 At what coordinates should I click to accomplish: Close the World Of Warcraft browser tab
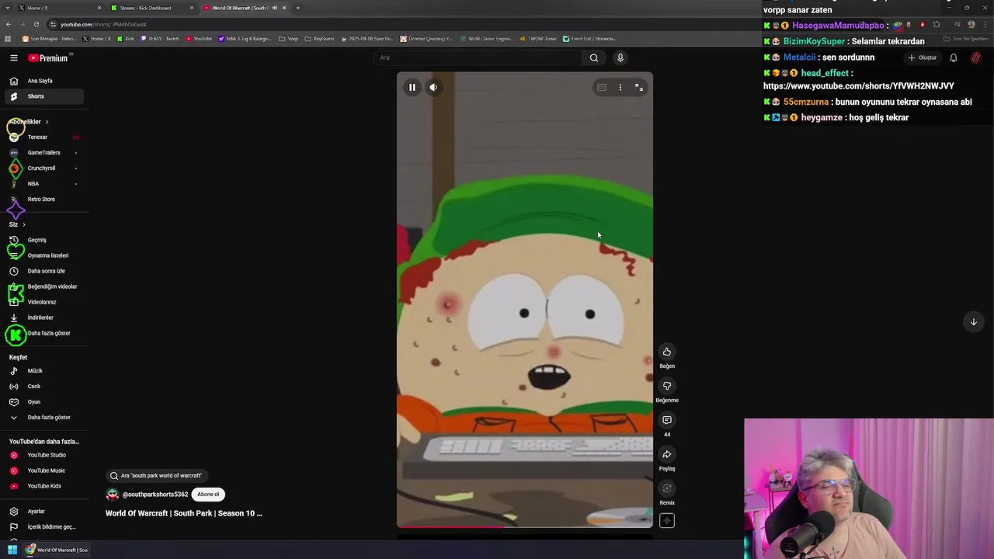coord(284,8)
